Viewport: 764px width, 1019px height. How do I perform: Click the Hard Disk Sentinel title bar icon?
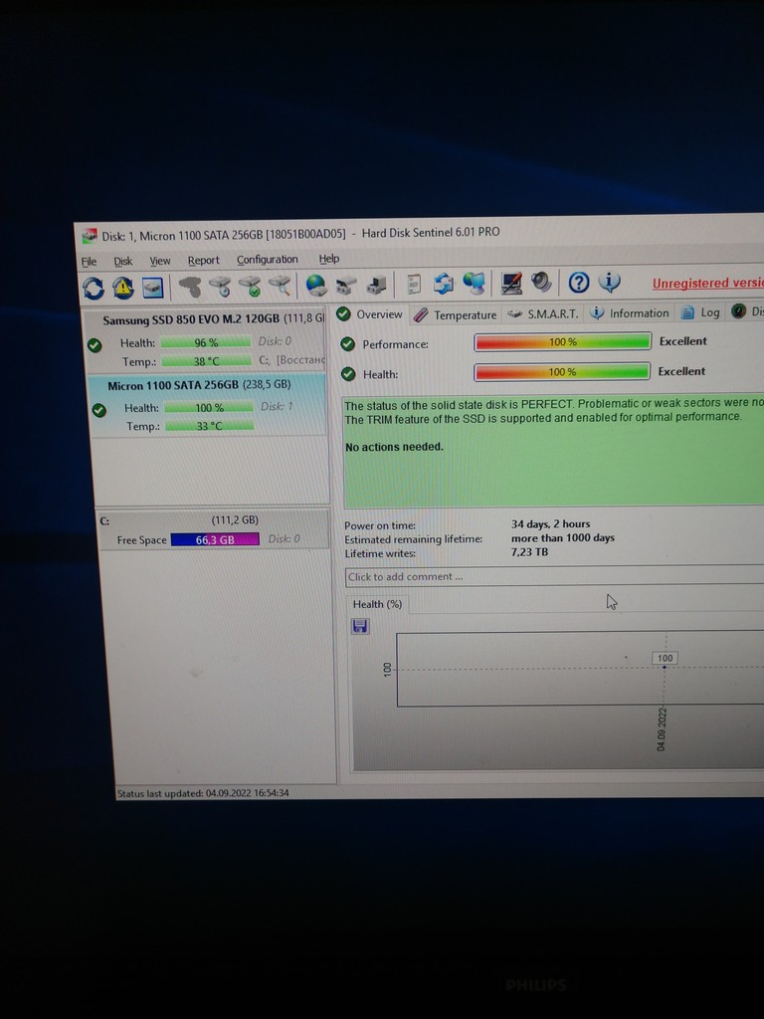point(89,237)
